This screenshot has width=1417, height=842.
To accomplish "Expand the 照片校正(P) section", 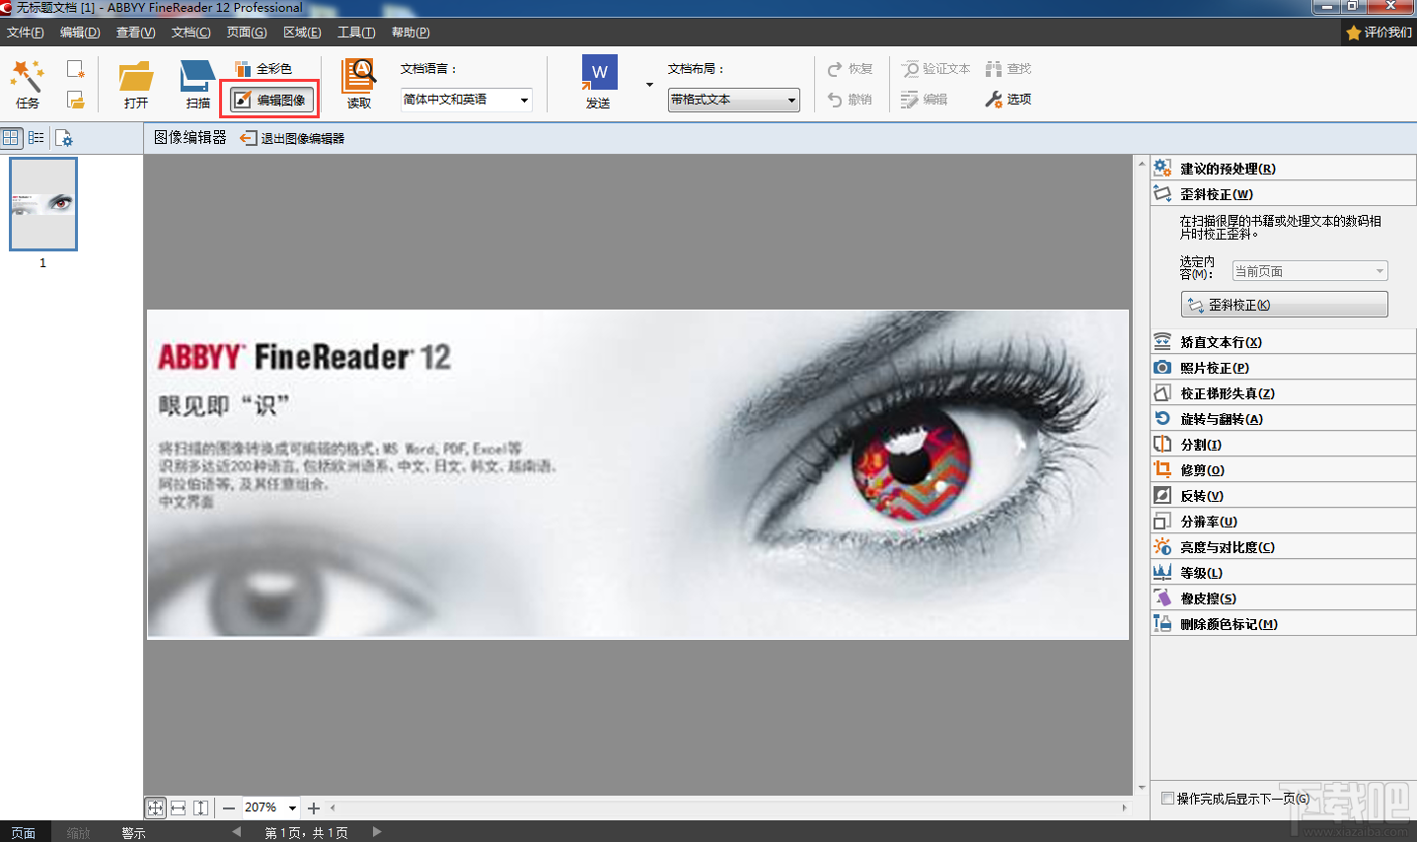I will click(x=1283, y=368).
